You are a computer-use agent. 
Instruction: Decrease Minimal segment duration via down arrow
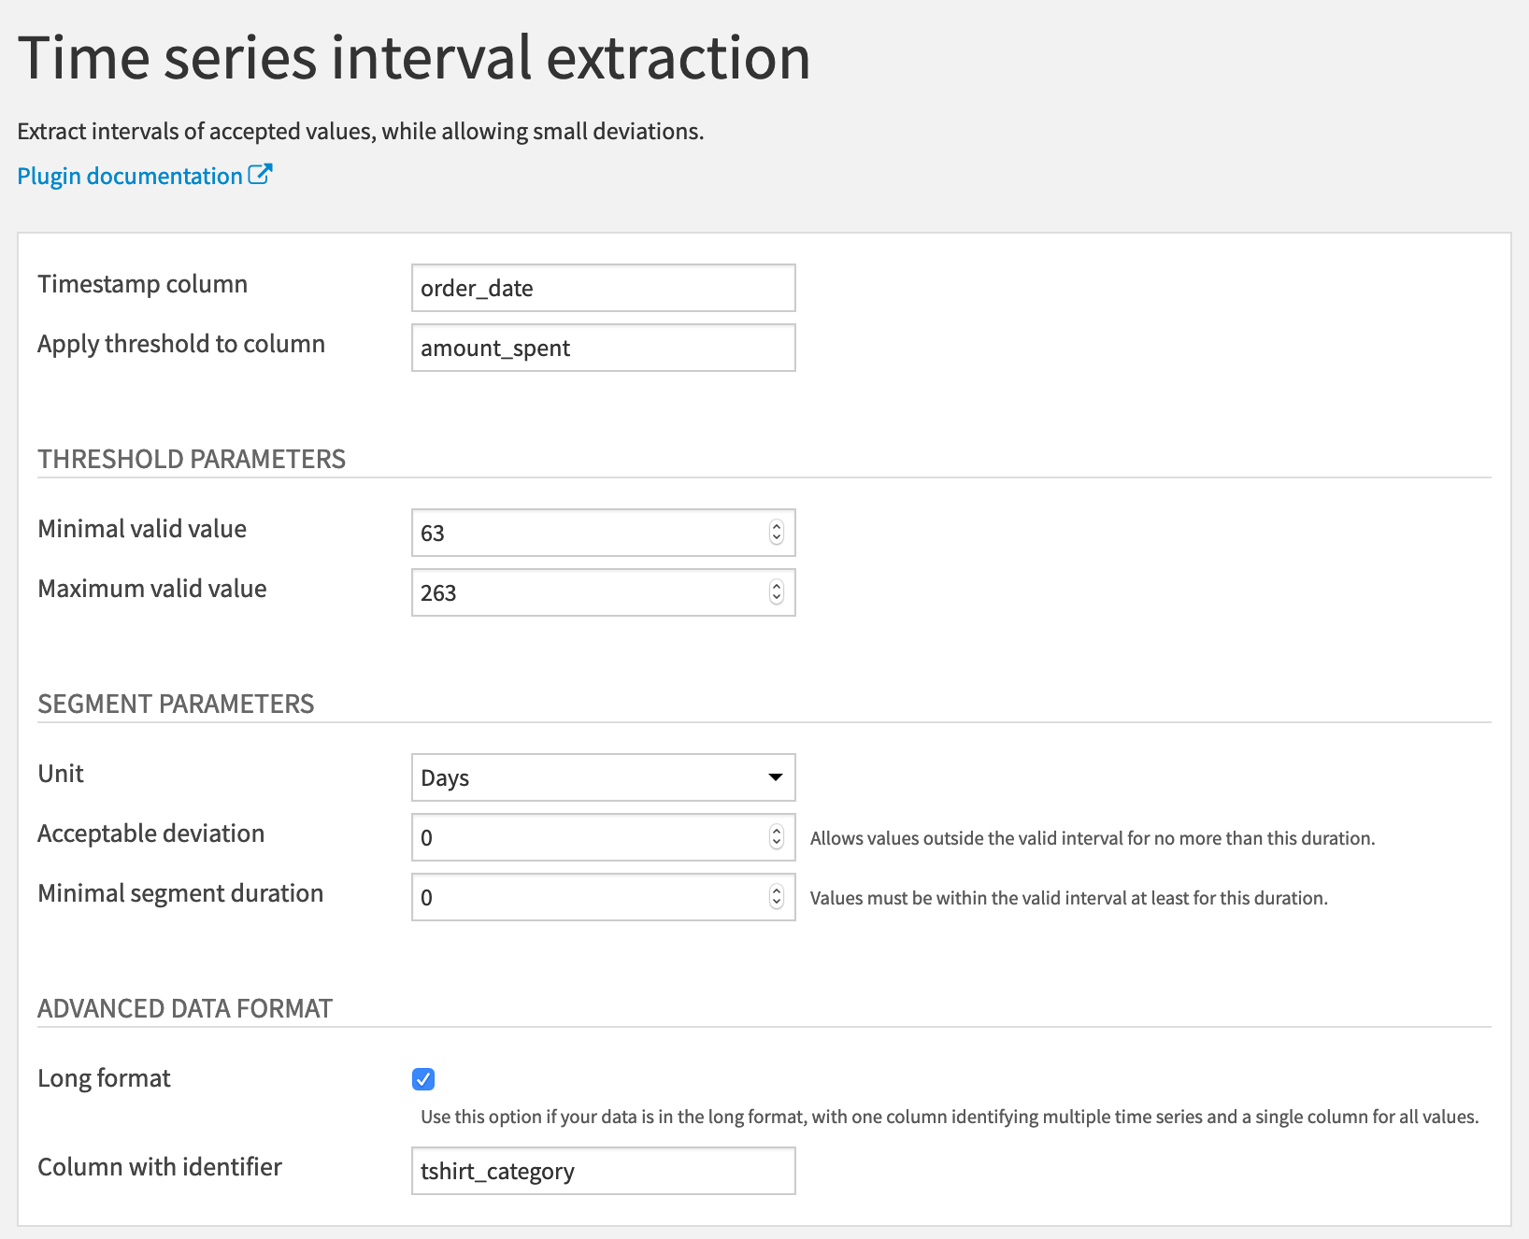(x=777, y=903)
